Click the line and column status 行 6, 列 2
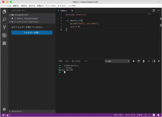This screenshot has width=162, height=117. (x=118, y=115)
